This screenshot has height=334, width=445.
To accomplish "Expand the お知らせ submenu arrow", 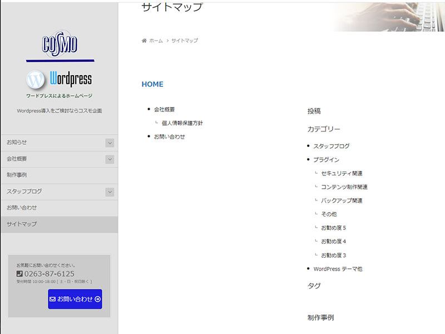I will pos(110,143).
